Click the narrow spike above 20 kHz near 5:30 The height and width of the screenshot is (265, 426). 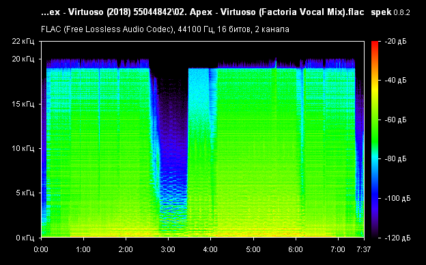276,63
